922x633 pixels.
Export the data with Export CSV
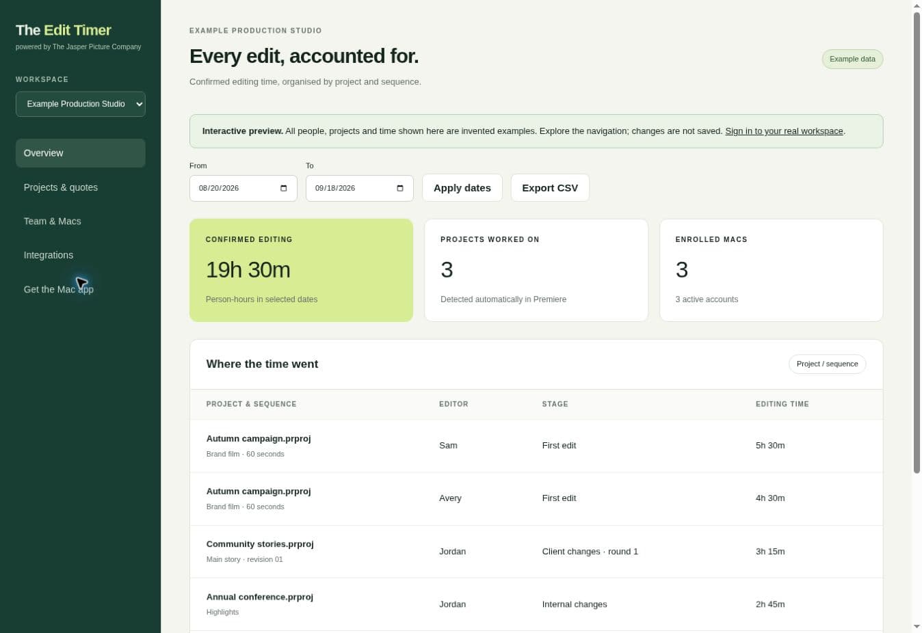[x=550, y=188]
